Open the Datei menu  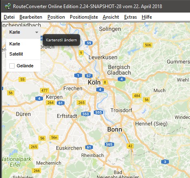coord(9,17)
